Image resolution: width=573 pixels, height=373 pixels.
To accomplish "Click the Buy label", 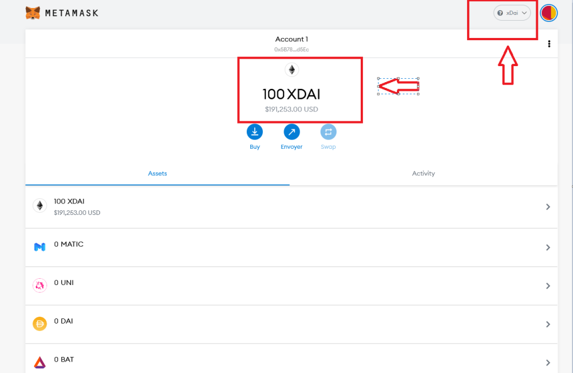I will click(x=255, y=147).
